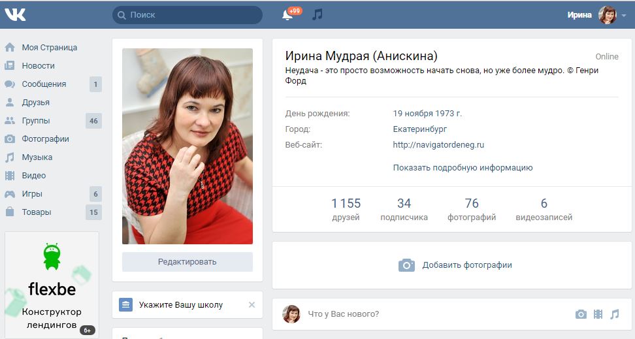Attach a photo via post box camera icon
Image resolution: width=635 pixels, height=339 pixels.
point(581,314)
